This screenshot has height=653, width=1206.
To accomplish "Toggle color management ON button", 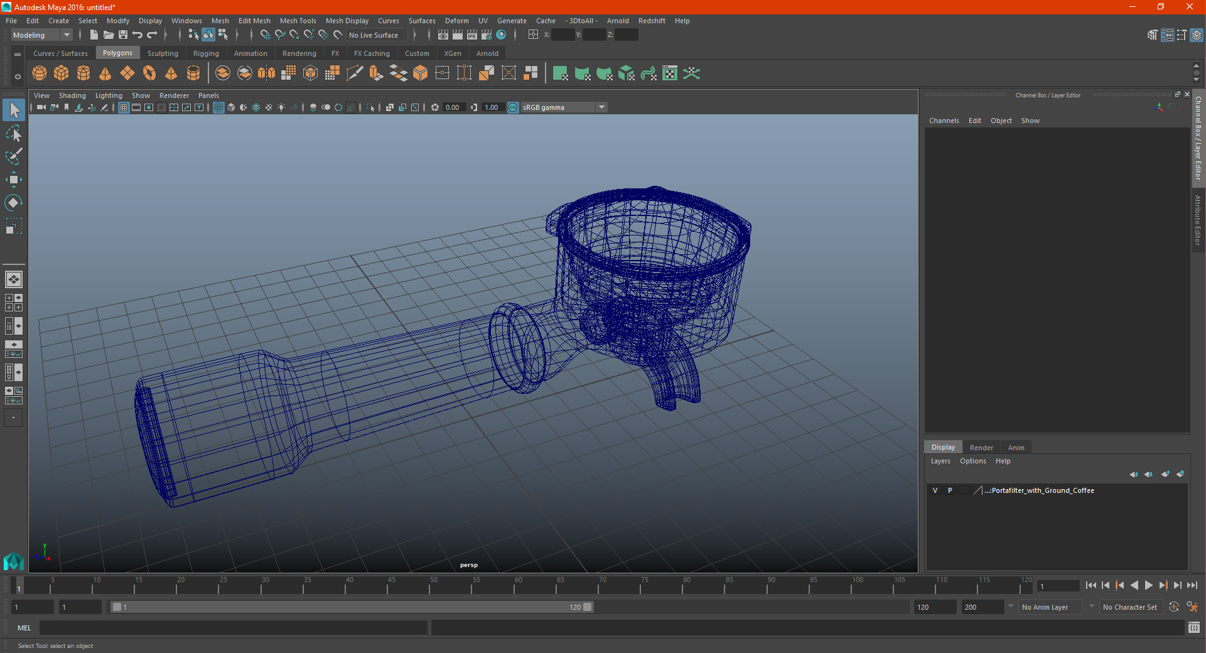I will point(513,107).
